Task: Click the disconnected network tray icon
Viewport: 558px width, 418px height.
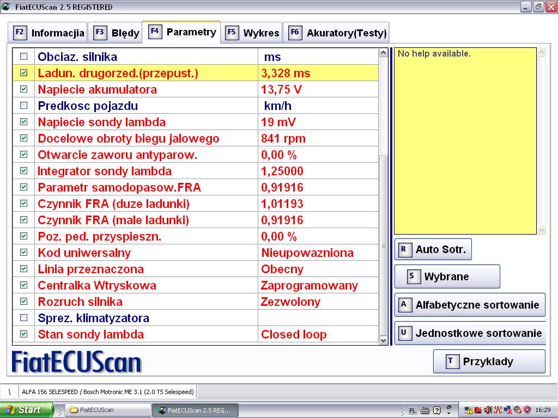Action: [x=507, y=410]
